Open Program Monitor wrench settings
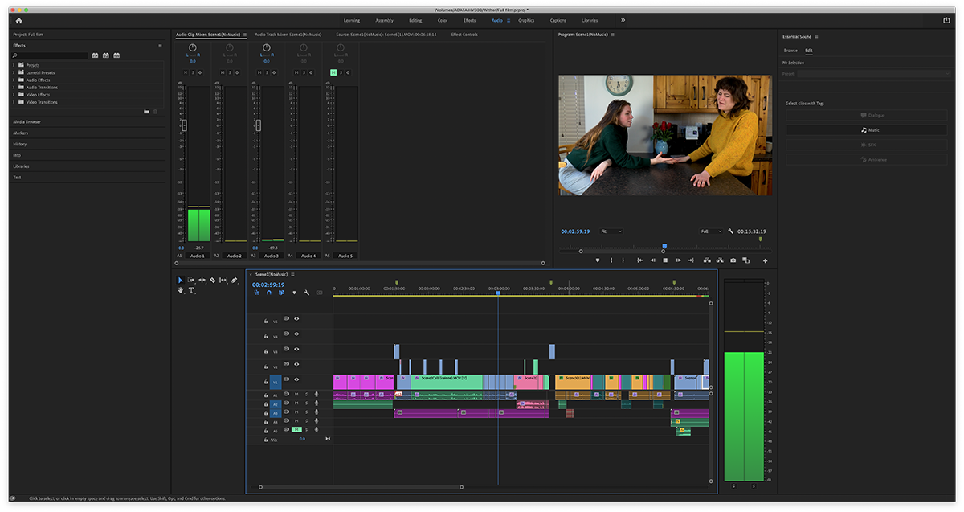The width and height of the screenshot is (964, 512). (731, 231)
